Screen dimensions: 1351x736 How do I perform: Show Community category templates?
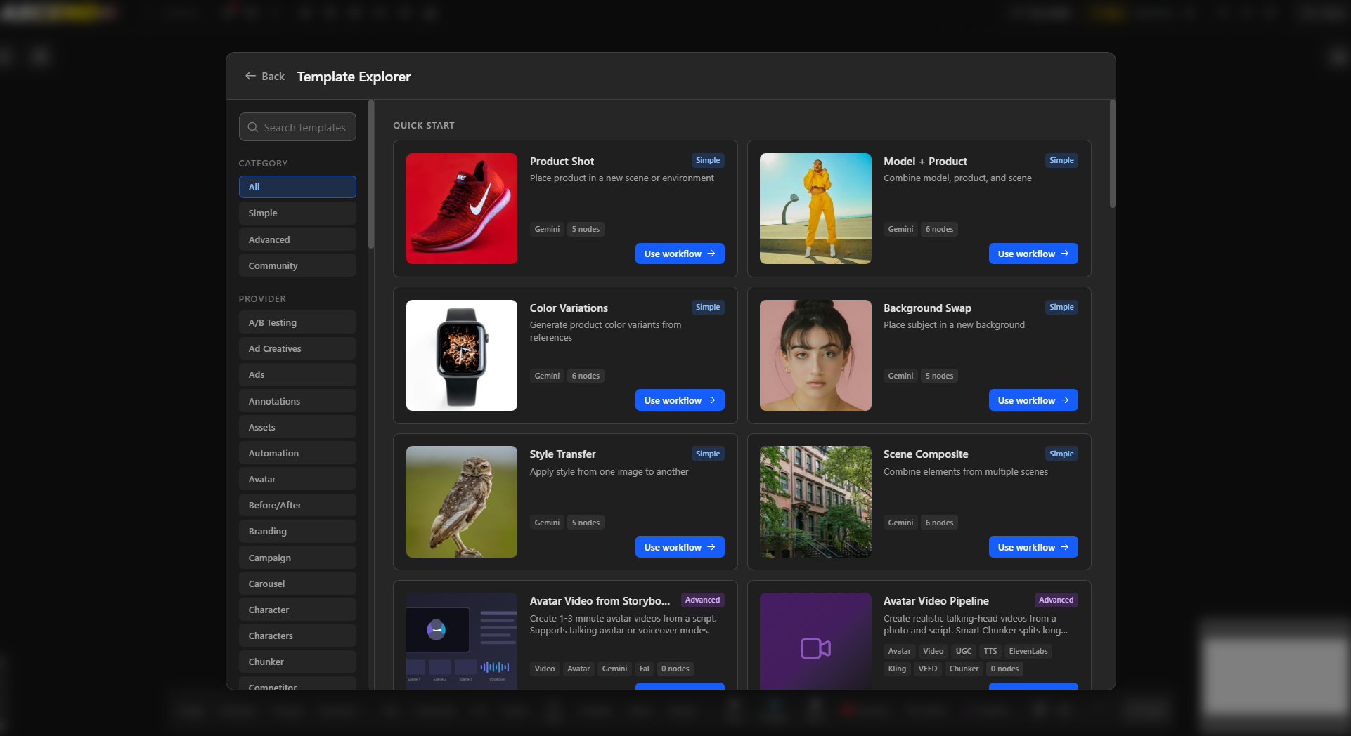point(297,265)
